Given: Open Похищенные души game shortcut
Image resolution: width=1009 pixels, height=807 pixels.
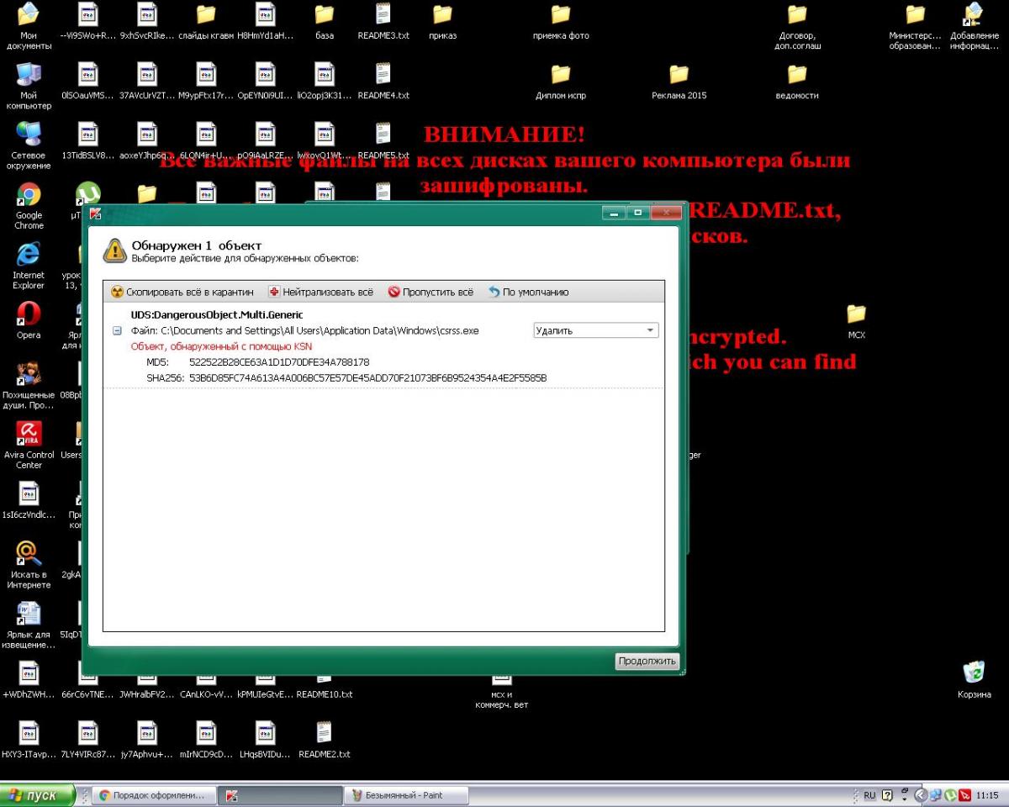Looking at the screenshot, I should point(29,385).
